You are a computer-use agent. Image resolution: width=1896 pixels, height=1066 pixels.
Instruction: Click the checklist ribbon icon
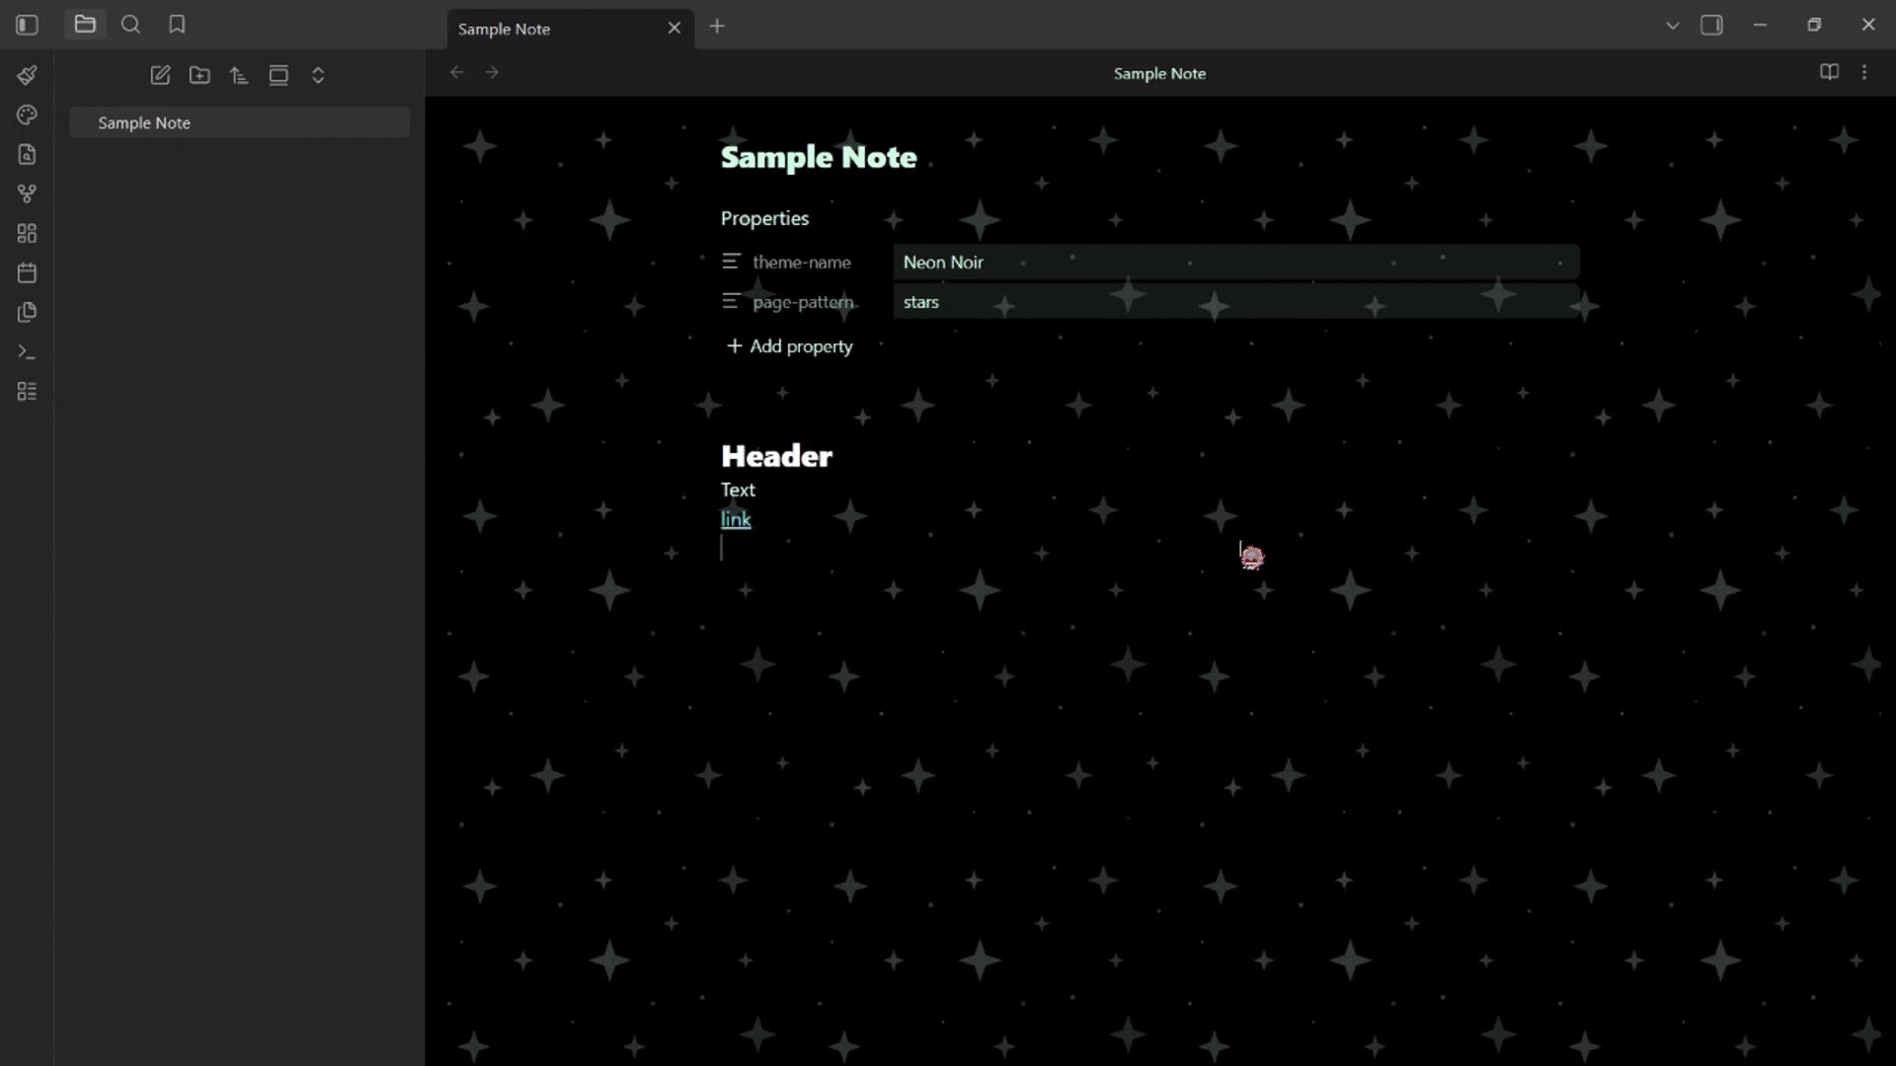click(x=27, y=391)
